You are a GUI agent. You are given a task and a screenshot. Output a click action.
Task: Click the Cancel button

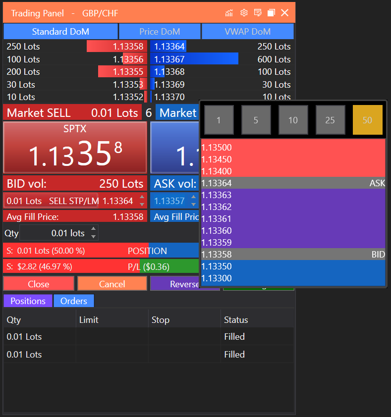(112, 284)
